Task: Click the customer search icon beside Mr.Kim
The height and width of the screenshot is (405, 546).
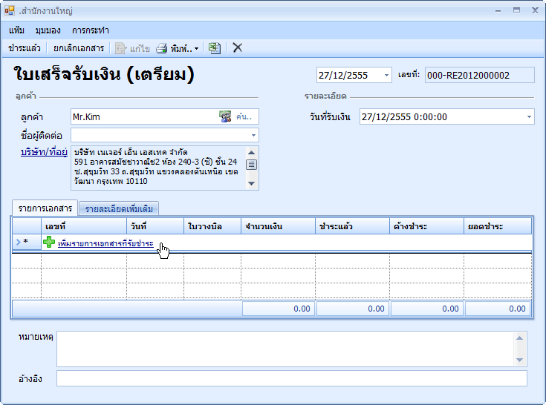Action: (x=225, y=116)
